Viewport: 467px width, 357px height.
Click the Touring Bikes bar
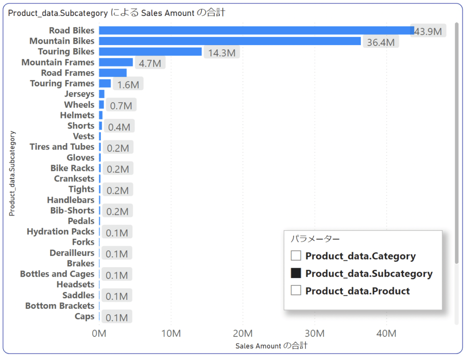pyautogui.click(x=150, y=52)
